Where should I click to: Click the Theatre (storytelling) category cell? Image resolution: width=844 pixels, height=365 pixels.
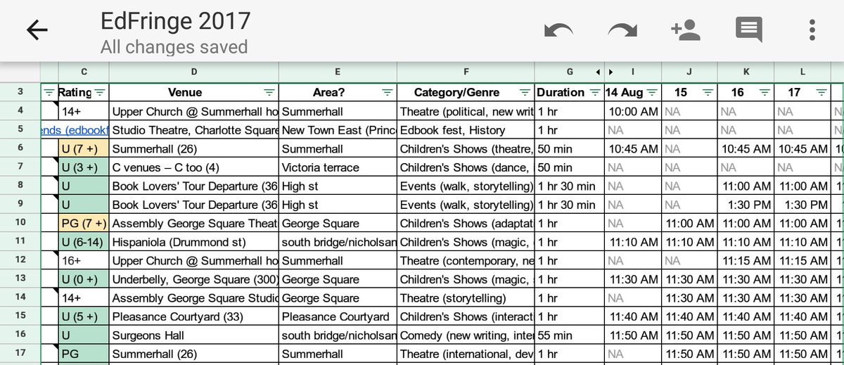point(466,298)
